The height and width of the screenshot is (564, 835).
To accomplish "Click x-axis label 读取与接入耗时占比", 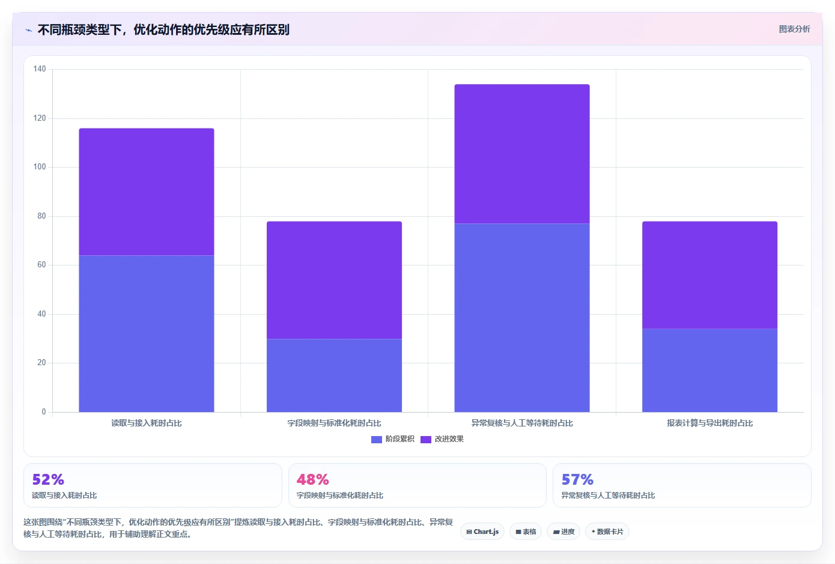I will tap(147, 423).
